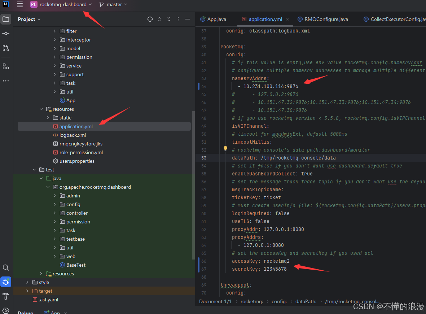The height and width of the screenshot is (314, 426).
Task: Close the application.yml tab
Action: point(287,19)
